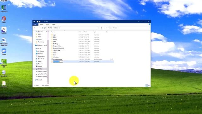Select This PC in the navigation pane

pos(39,48)
